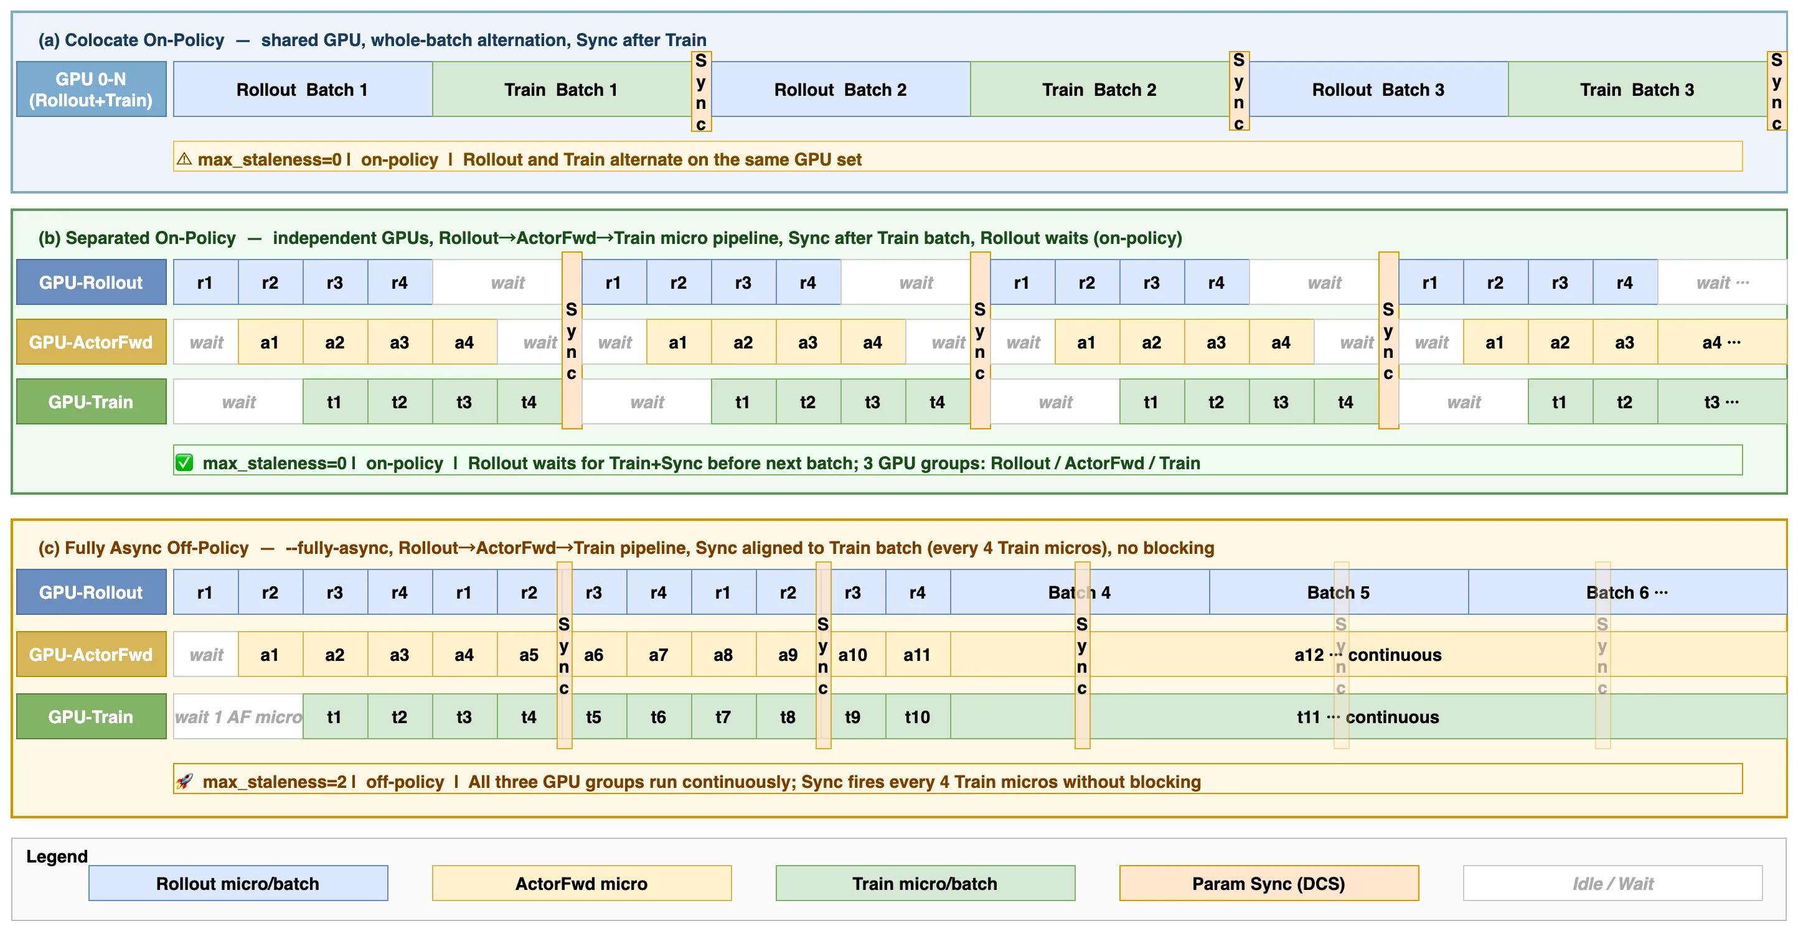Image resolution: width=1798 pixels, height=931 pixels.
Task: Select the a10 ActorFwd cell
Action: coord(853,654)
